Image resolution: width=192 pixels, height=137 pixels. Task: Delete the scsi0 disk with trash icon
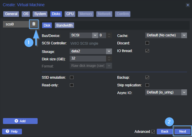(34, 24)
